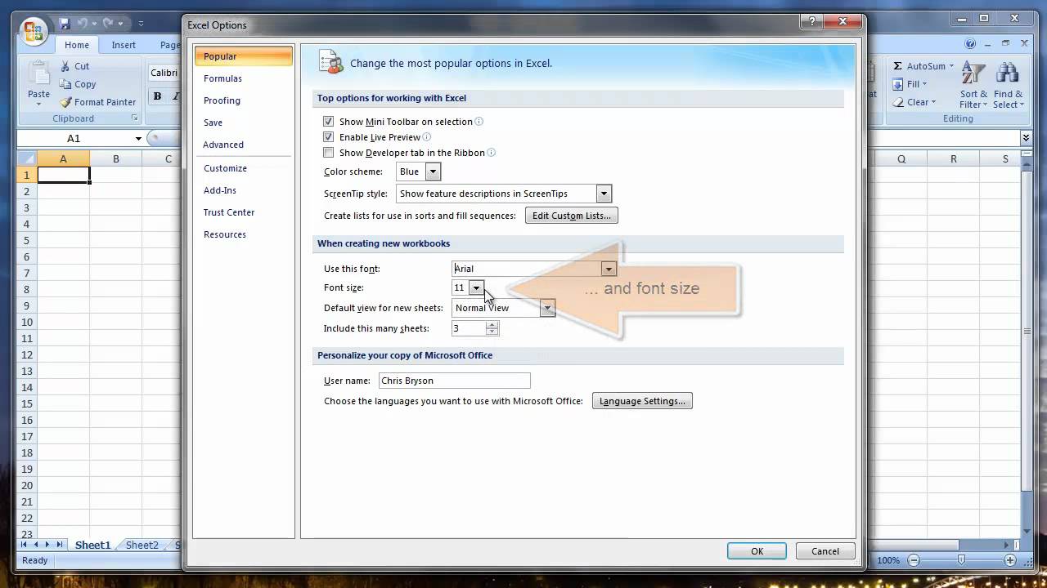This screenshot has height=588, width=1047.
Task: Open Customize Quick Access Toolbar arrow
Action: [x=141, y=24]
